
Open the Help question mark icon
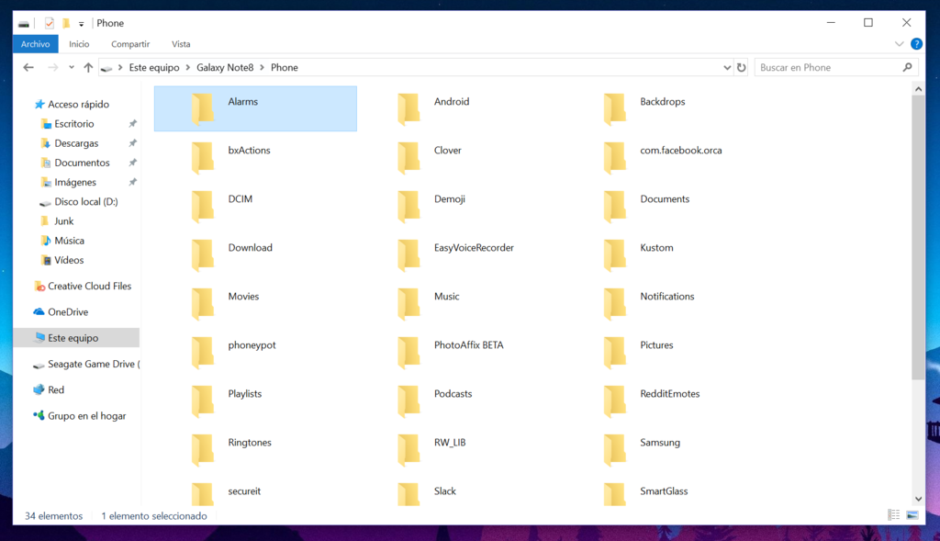916,43
